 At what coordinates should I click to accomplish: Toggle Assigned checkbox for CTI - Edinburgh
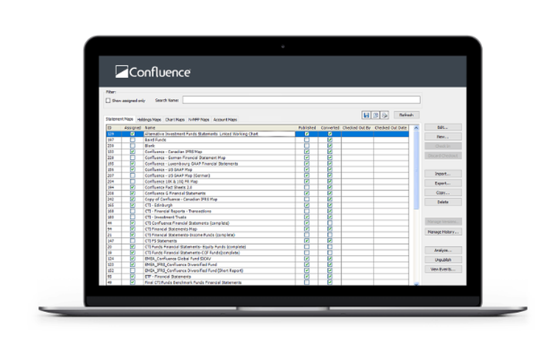click(132, 206)
